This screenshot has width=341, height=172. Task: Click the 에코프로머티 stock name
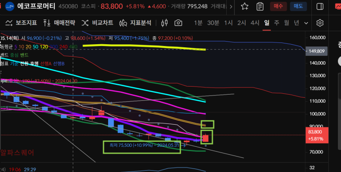(x=36, y=6)
